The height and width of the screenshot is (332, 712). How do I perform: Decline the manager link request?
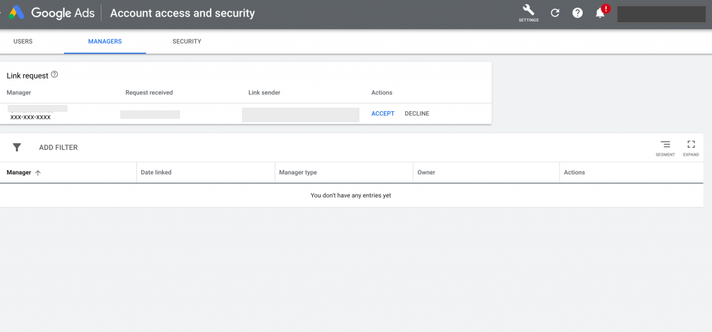[417, 113]
